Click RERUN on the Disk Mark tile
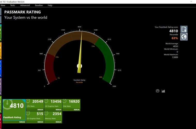This screenshot has height=129, width=196. pos(77,109)
